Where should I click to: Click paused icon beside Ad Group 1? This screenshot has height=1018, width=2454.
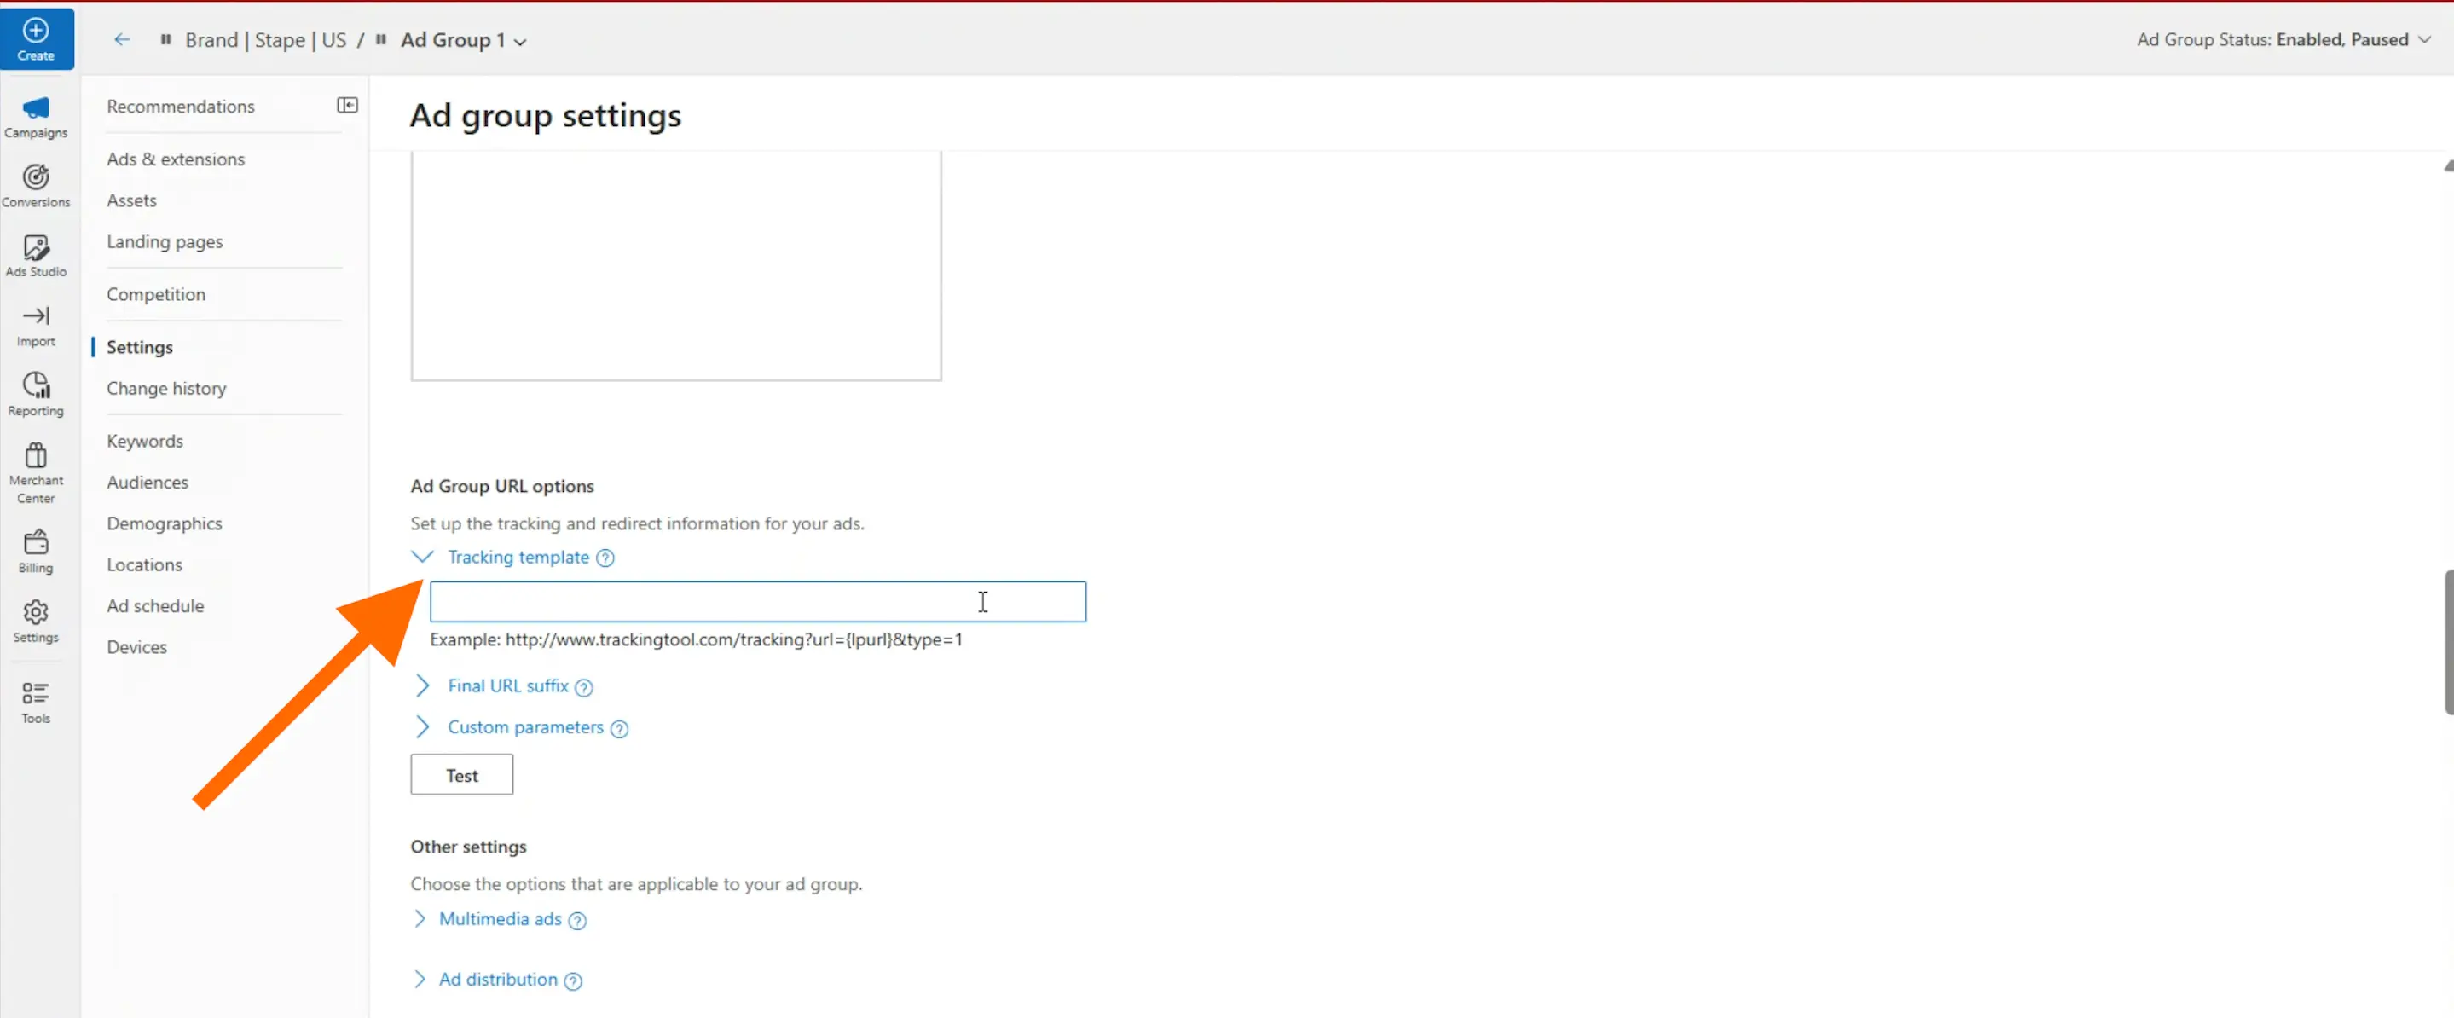381,39
